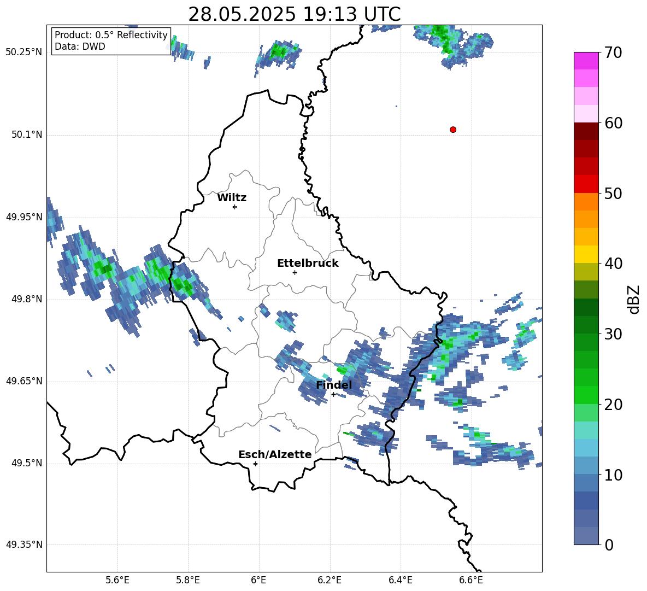The height and width of the screenshot is (591, 647).
Task: Click the title '28.05.2025 19:13 UTC'
Action: pyautogui.click(x=294, y=14)
